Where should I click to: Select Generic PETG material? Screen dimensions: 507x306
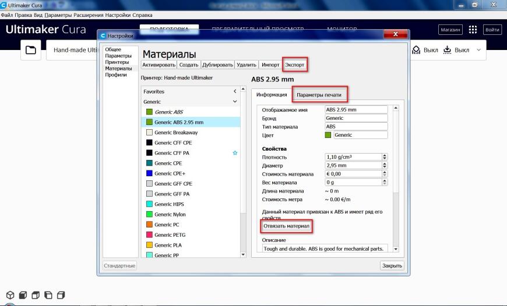[191, 234]
